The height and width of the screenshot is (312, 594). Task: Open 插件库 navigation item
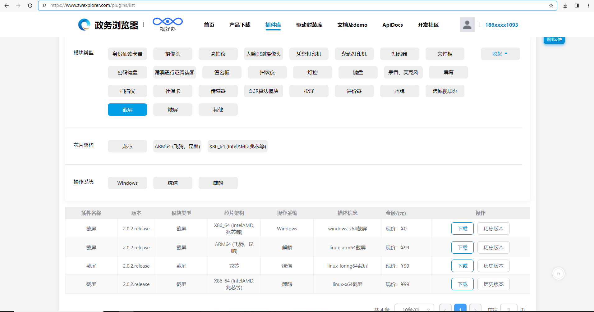pyautogui.click(x=273, y=25)
